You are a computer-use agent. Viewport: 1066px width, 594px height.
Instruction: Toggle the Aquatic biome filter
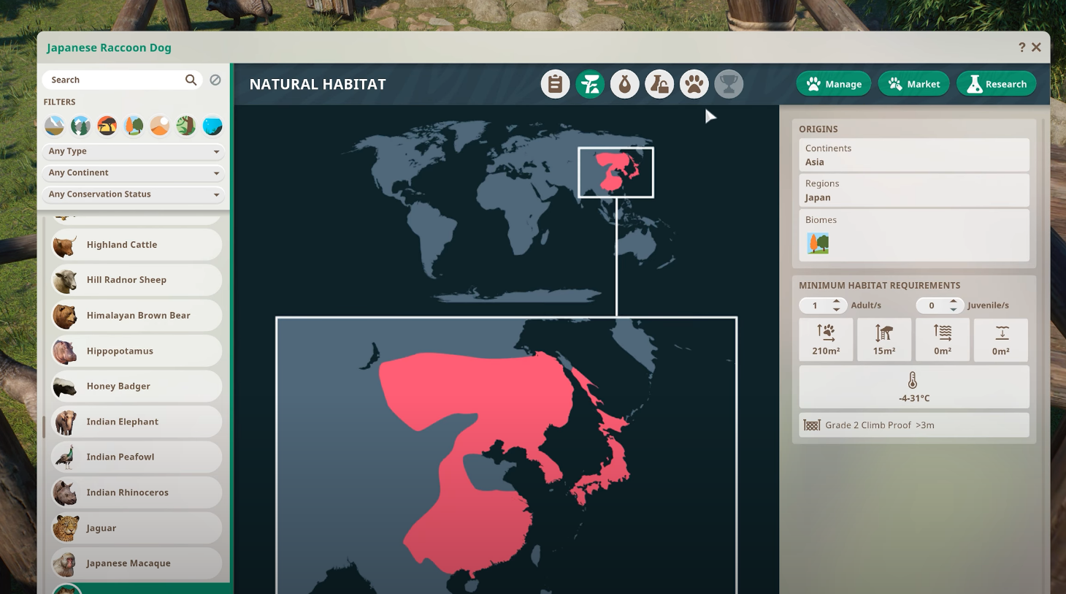212,126
